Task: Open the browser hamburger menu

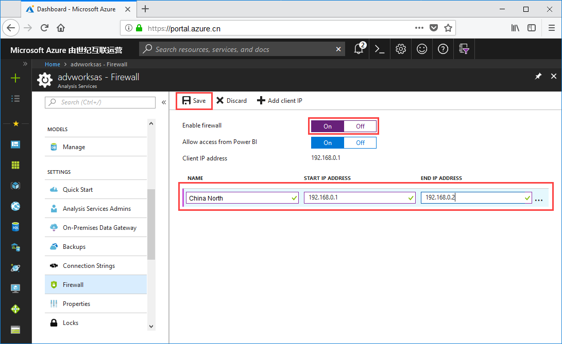Action: click(x=552, y=28)
